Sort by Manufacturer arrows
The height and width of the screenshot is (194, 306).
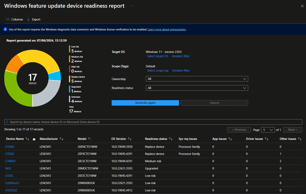point(62,139)
